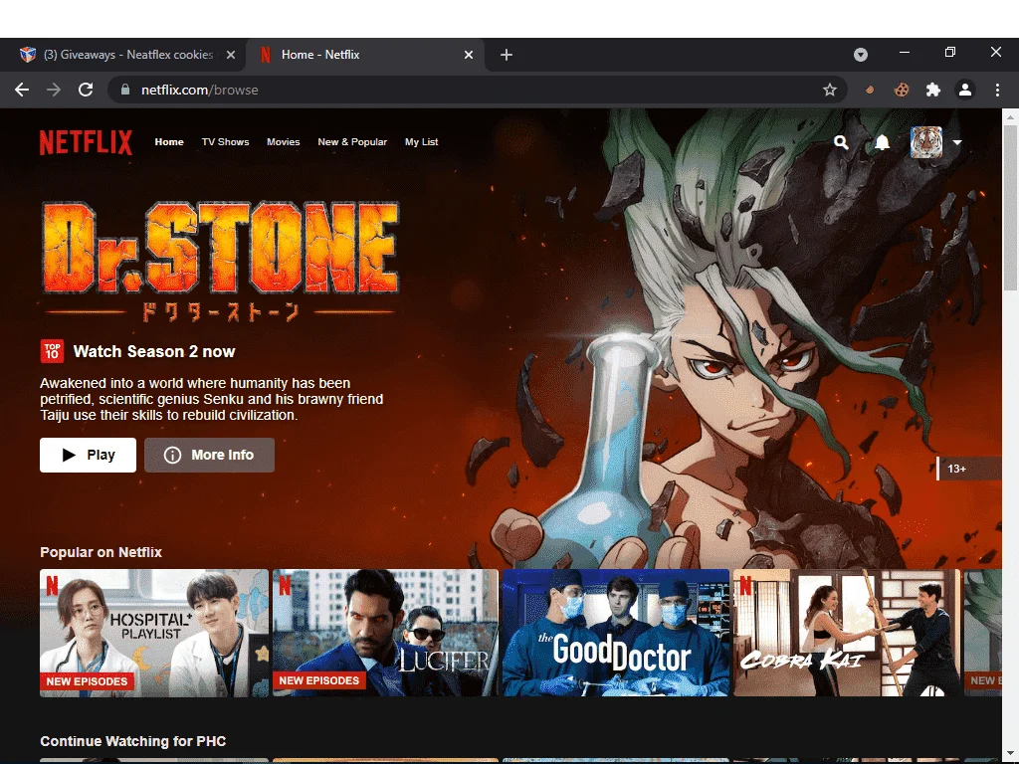The image size is (1019, 764).
Task: Open the notifications bell
Action: [882, 142]
